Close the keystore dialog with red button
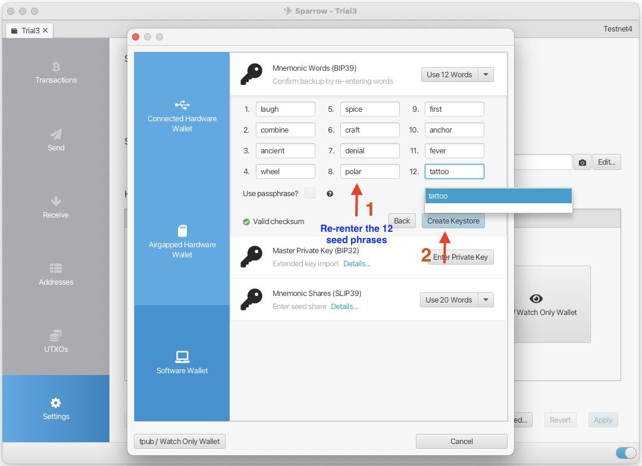642x466 pixels. coord(136,37)
